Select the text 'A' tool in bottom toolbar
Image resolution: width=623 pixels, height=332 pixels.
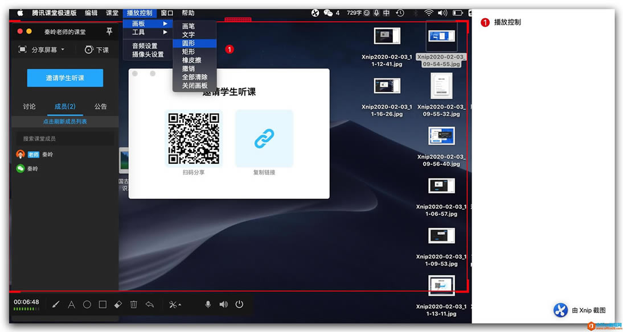click(x=72, y=305)
